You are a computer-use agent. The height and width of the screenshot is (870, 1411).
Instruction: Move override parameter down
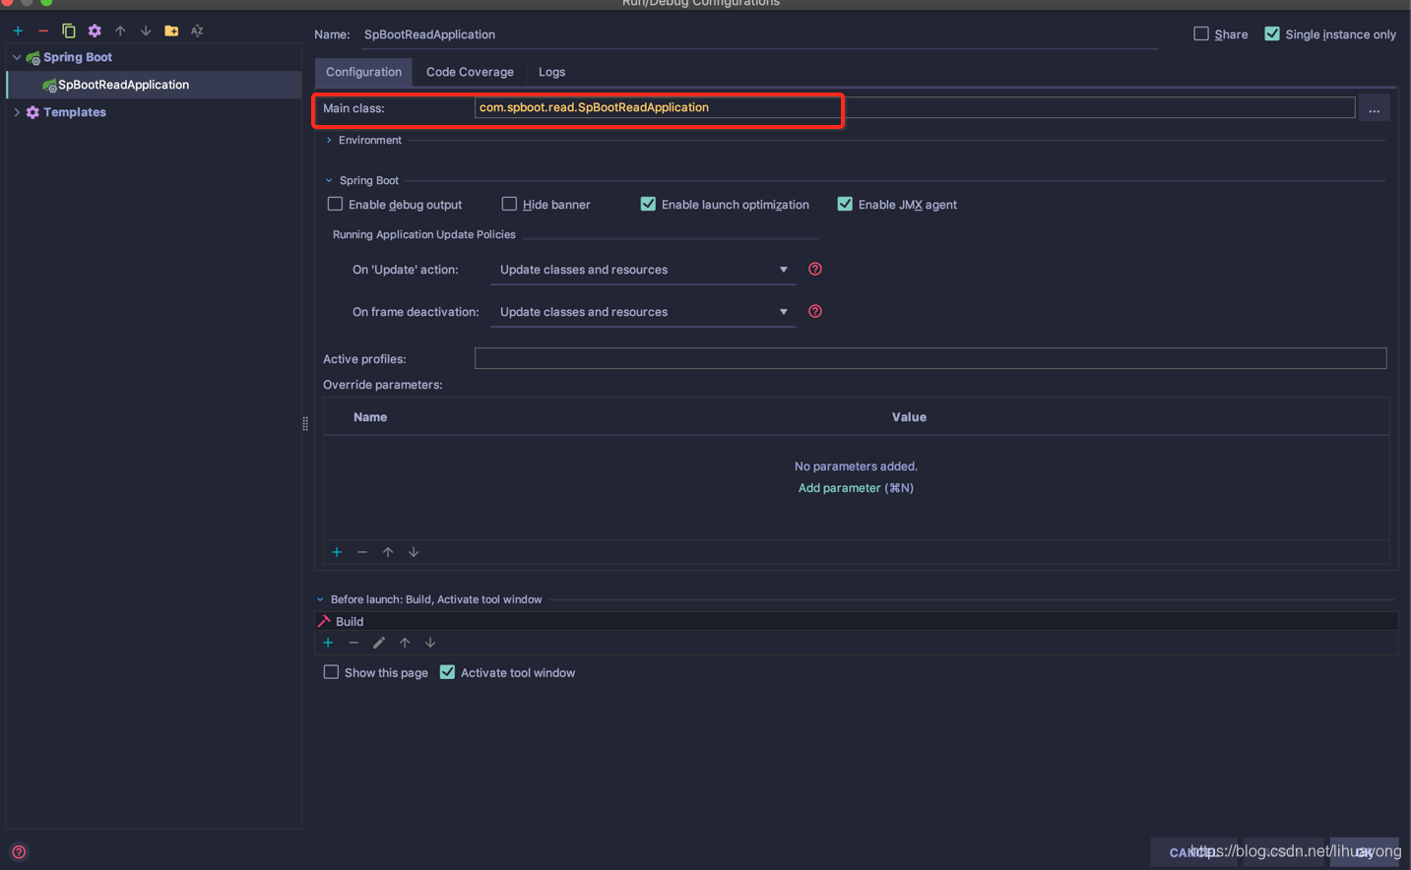[x=414, y=552]
